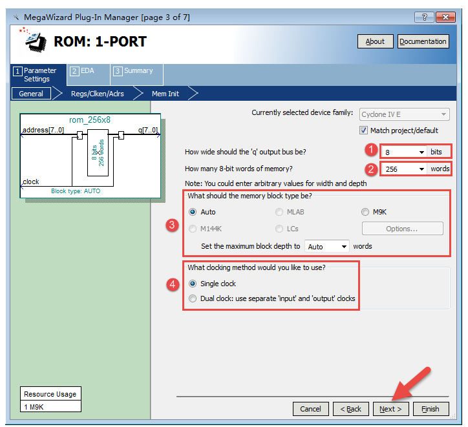Go to Regs/Clken/Aclrs sub-page
The width and height of the screenshot is (468, 427).
pyautogui.click(x=98, y=94)
